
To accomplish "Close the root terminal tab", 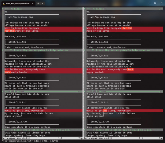I will (32, 4).
